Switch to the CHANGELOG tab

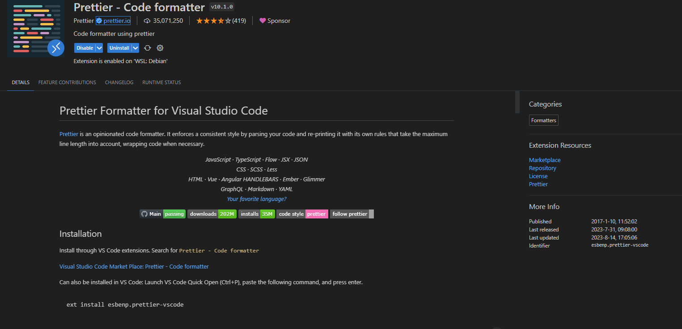click(119, 82)
